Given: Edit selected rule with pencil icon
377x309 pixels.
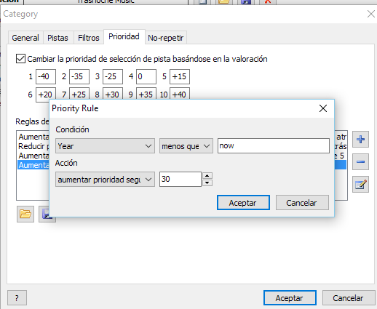Looking at the screenshot, I should [360, 185].
